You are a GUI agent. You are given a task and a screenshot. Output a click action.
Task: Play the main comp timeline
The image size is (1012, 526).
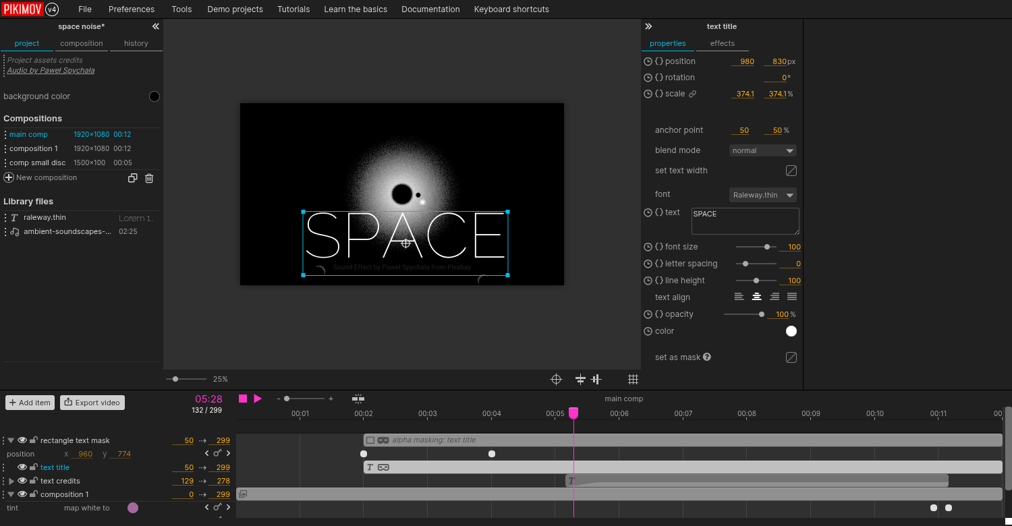(258, 399)
